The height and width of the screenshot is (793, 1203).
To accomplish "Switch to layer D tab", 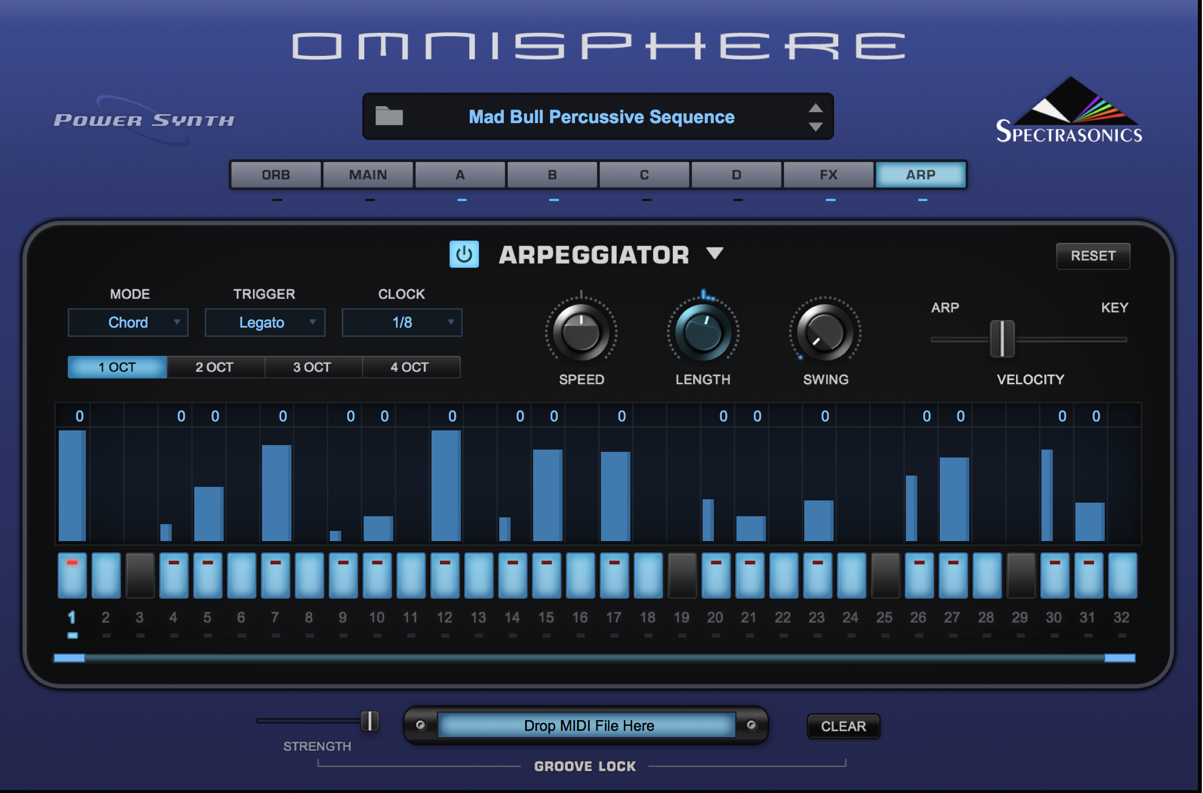I will pos(736,175).
